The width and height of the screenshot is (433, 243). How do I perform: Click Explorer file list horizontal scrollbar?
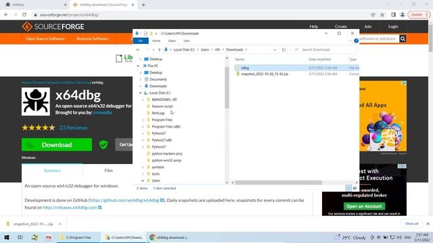(x=278, y=182)
